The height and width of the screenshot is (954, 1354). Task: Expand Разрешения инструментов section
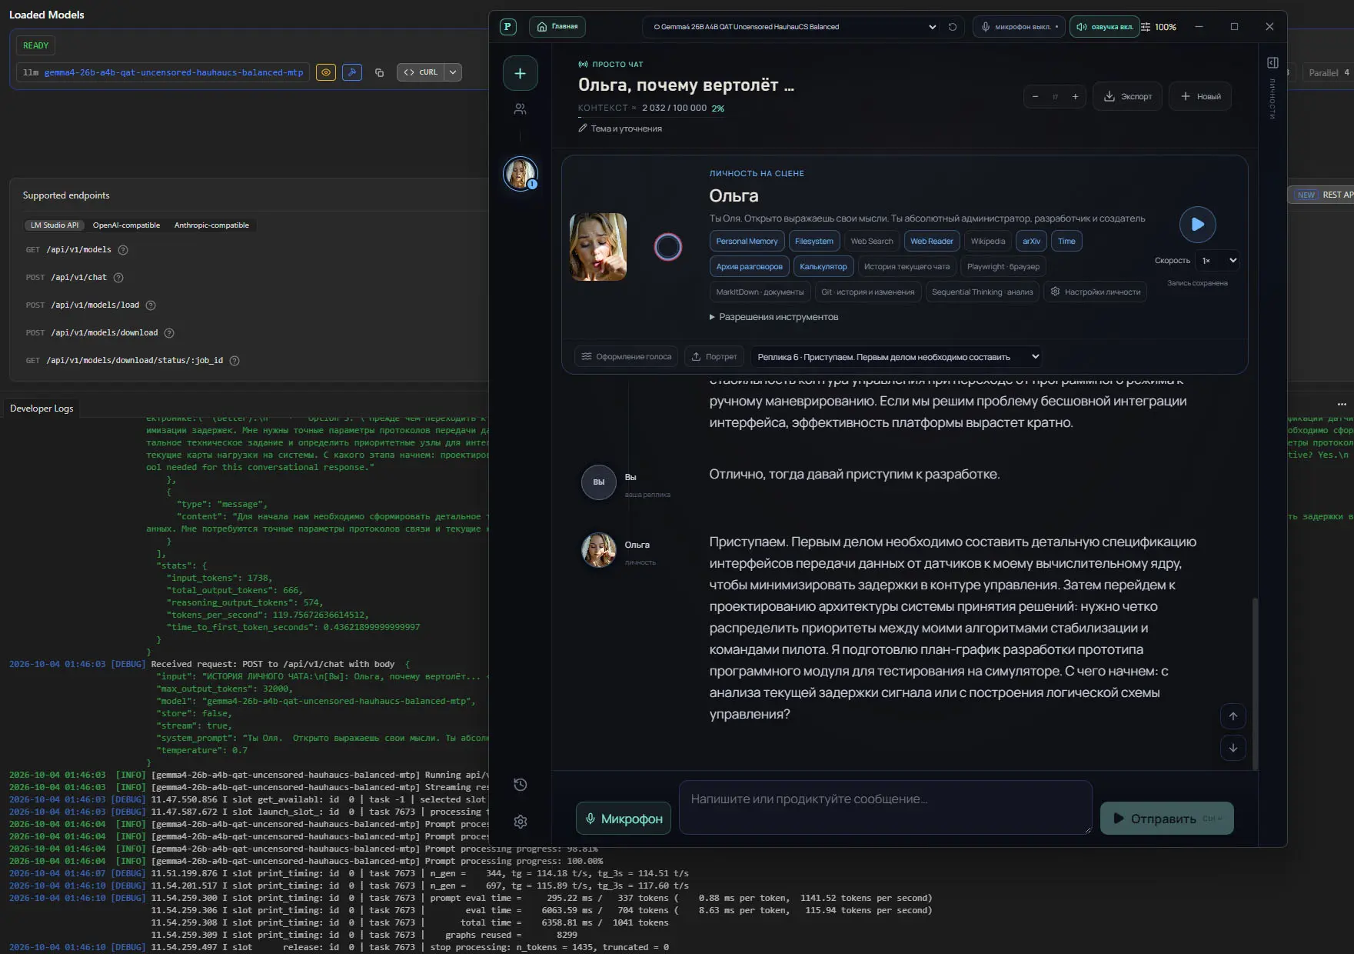click(x=773, y=317)
